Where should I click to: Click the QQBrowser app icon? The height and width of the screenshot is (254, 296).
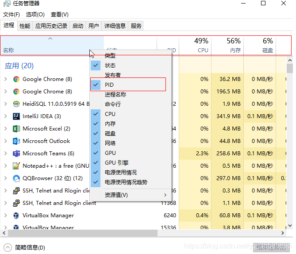(x=16, y=178)
